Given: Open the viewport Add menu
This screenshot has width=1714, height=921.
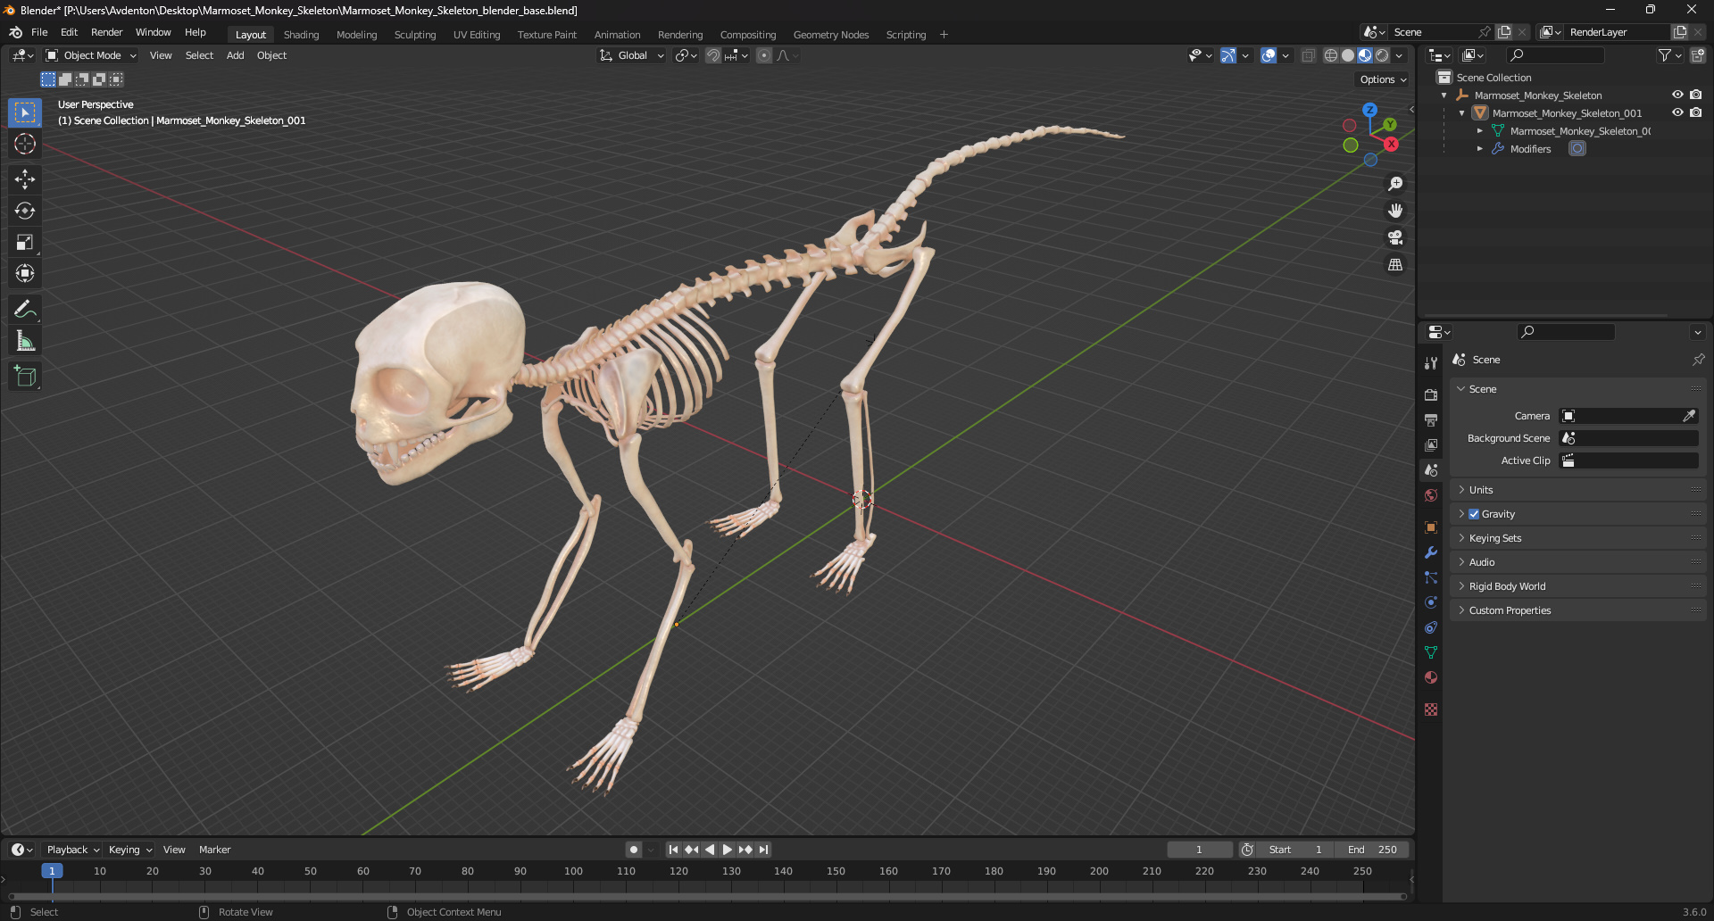Looking at the screenshot, I should [235, 55].
